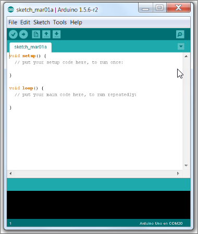Click the Arduino logo in title bar
Viewport: 198px width, 234px height.
click(11, 10)
